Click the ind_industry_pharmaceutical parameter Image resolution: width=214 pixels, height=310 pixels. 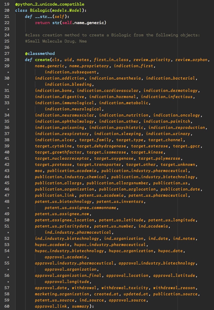pyautogui.click(x=78, y=232)
